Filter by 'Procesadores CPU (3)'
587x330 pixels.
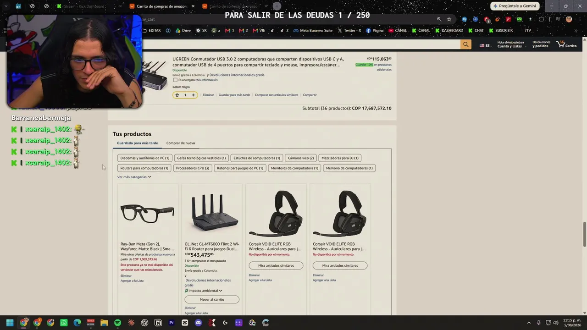pos(193,168)
